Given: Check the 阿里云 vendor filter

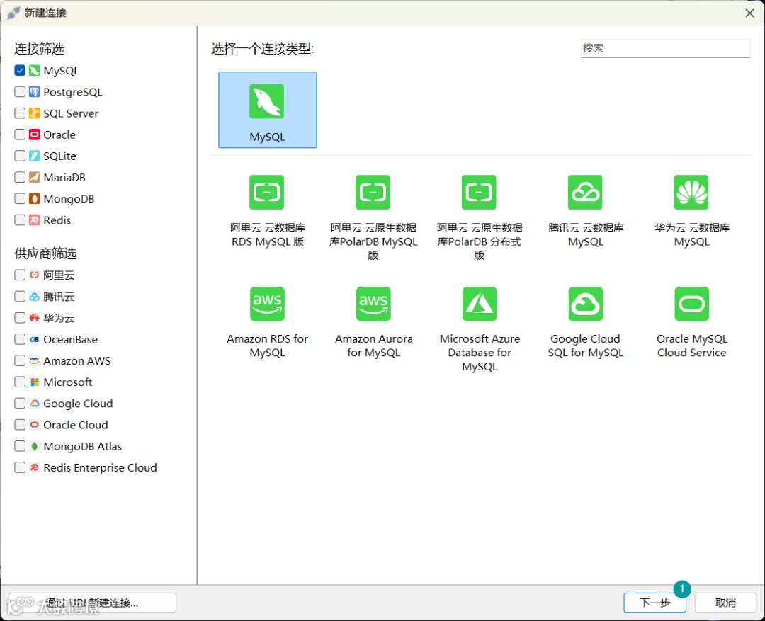Looking at the screenshot, I should 20,275.
